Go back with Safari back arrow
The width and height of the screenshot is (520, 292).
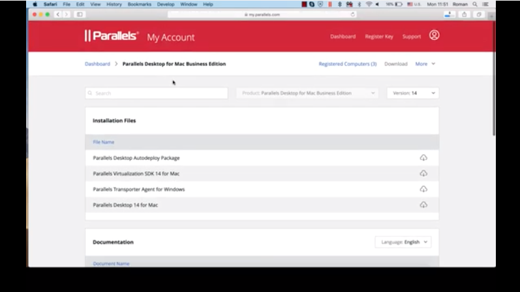tap(58, 14)
